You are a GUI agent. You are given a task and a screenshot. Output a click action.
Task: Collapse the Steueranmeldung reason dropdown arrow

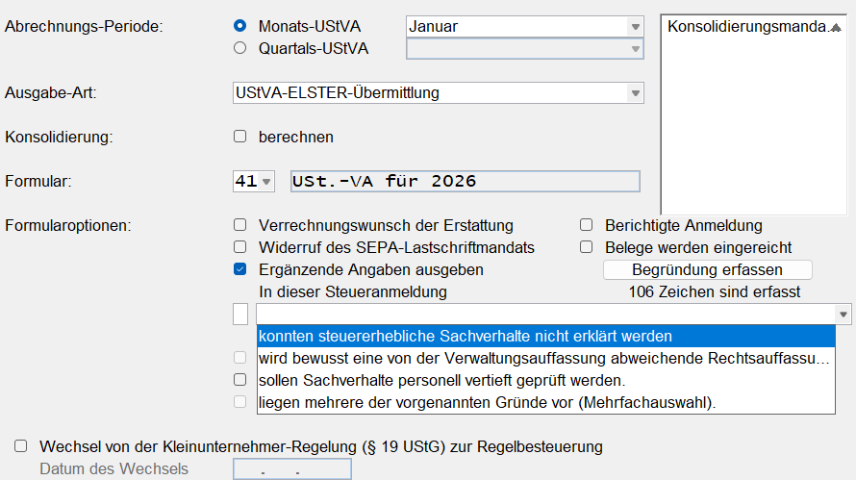(x=843, y=315)
